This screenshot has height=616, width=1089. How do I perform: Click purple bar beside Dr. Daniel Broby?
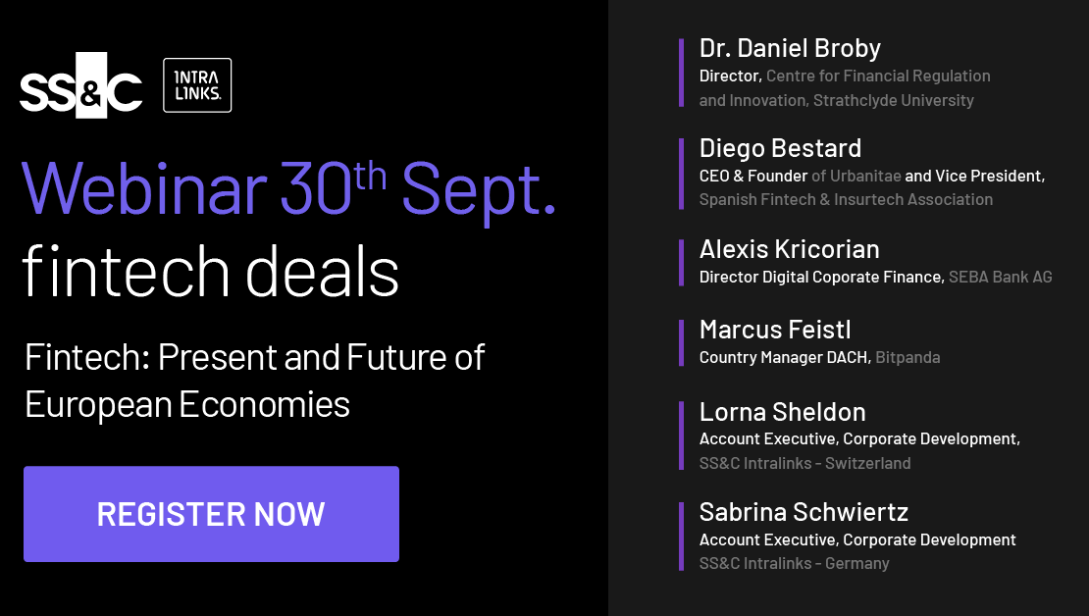[681, 73]
